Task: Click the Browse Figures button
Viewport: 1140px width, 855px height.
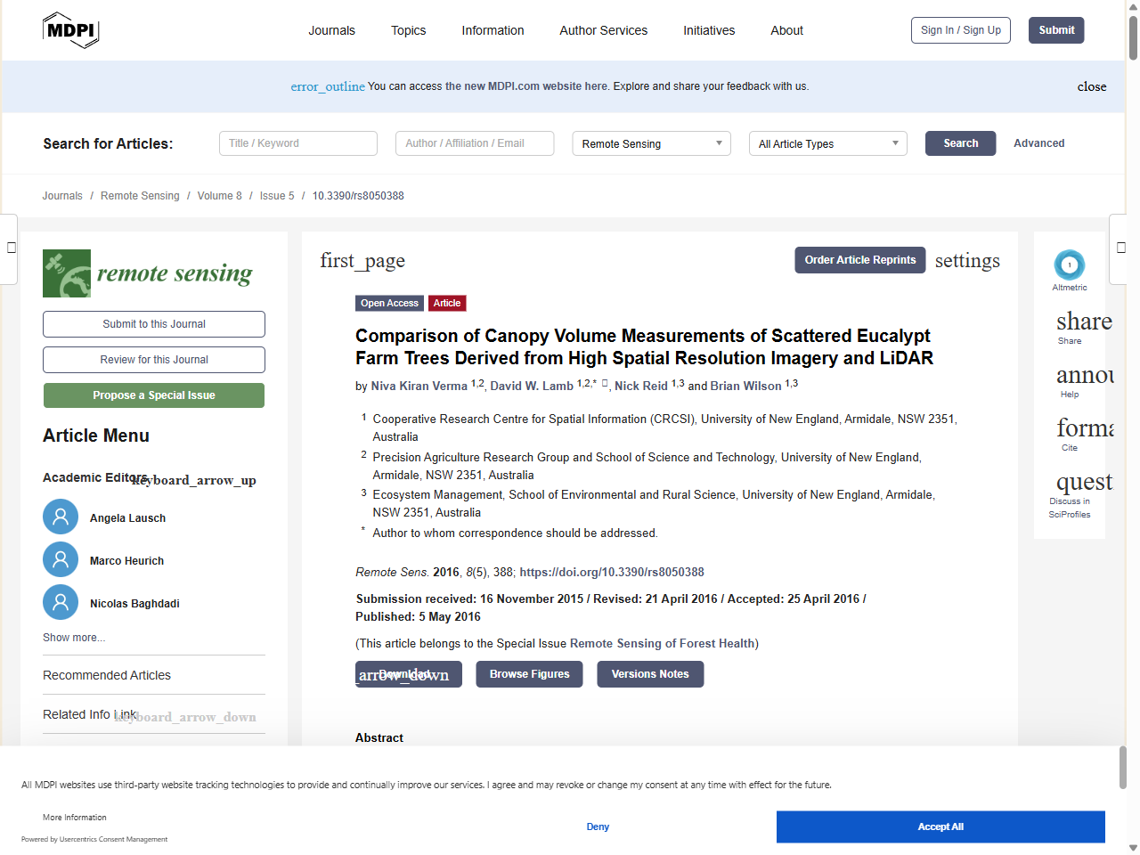Action: 529,674
